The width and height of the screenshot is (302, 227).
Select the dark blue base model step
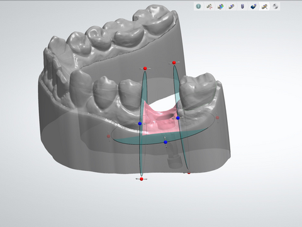pos(254,6)
